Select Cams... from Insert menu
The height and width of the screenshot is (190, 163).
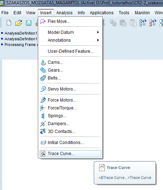coord(70,62)
